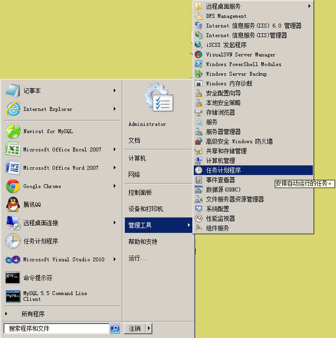Open the 高级安全 Windows 防火墙 icon
Viewport: 336px width, 338px height.
[199, 141]
